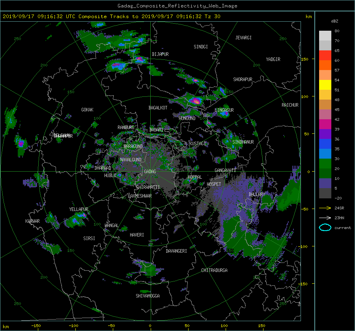
Task: Select the blue 35 dBZ color swatch
Action: [x=325, y=144]
